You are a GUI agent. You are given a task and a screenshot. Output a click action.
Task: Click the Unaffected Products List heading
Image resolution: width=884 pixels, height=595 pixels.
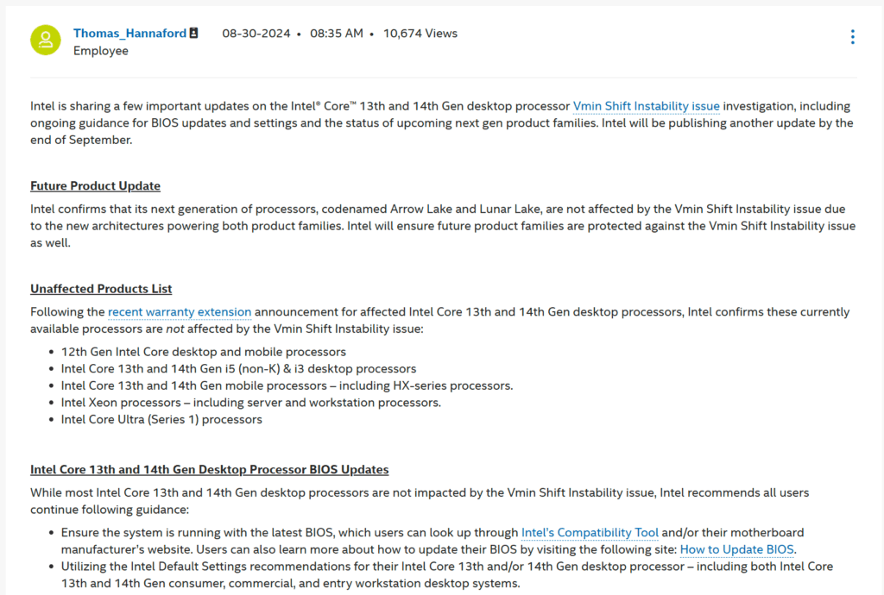pos(101,289)
